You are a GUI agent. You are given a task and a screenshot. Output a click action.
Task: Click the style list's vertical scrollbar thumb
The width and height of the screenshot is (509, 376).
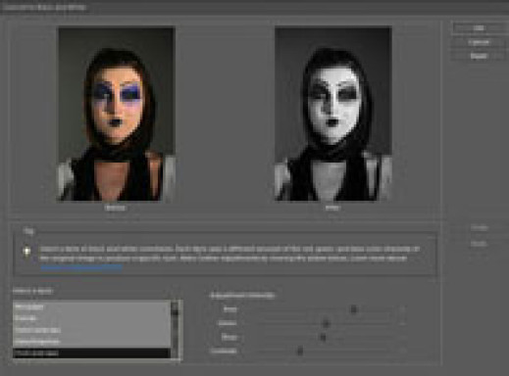click(176, 312)
